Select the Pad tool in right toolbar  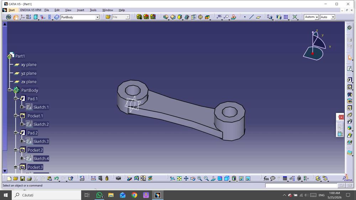[x=350, y=80]
